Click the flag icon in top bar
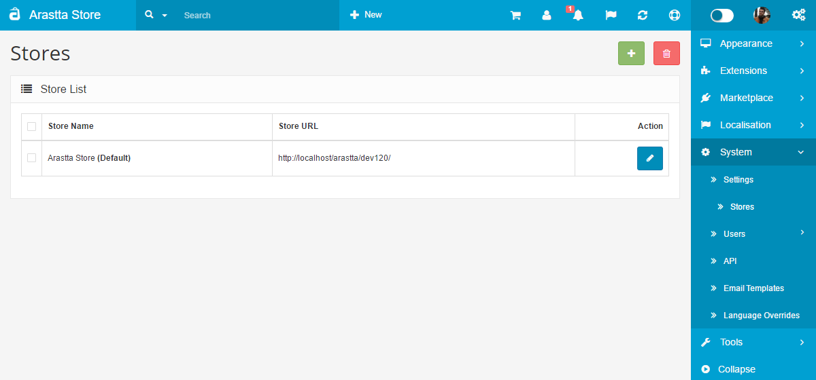The width and height of the screenshot is (816, 380). click(611, 15)
